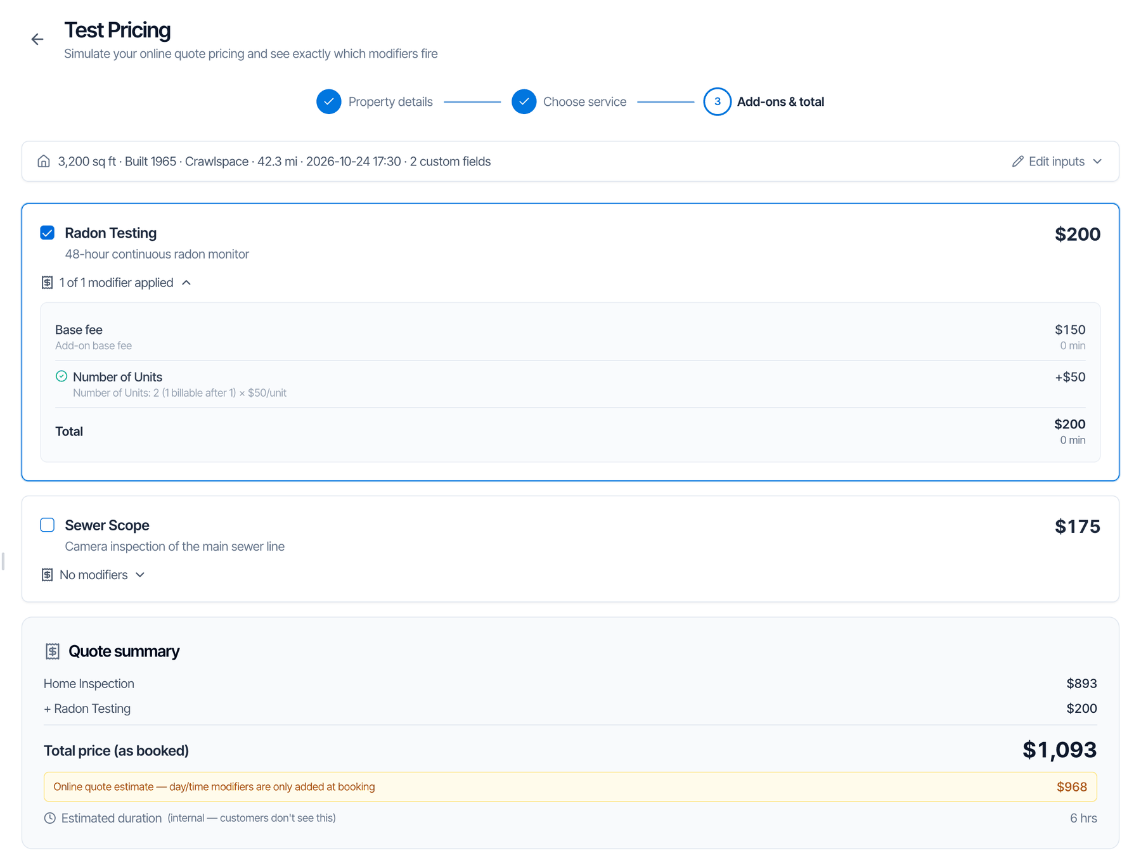Check the Sewer Scope add-on
Image resolution: width=1141 pixels, height=851 pixels.
(48, 525)
